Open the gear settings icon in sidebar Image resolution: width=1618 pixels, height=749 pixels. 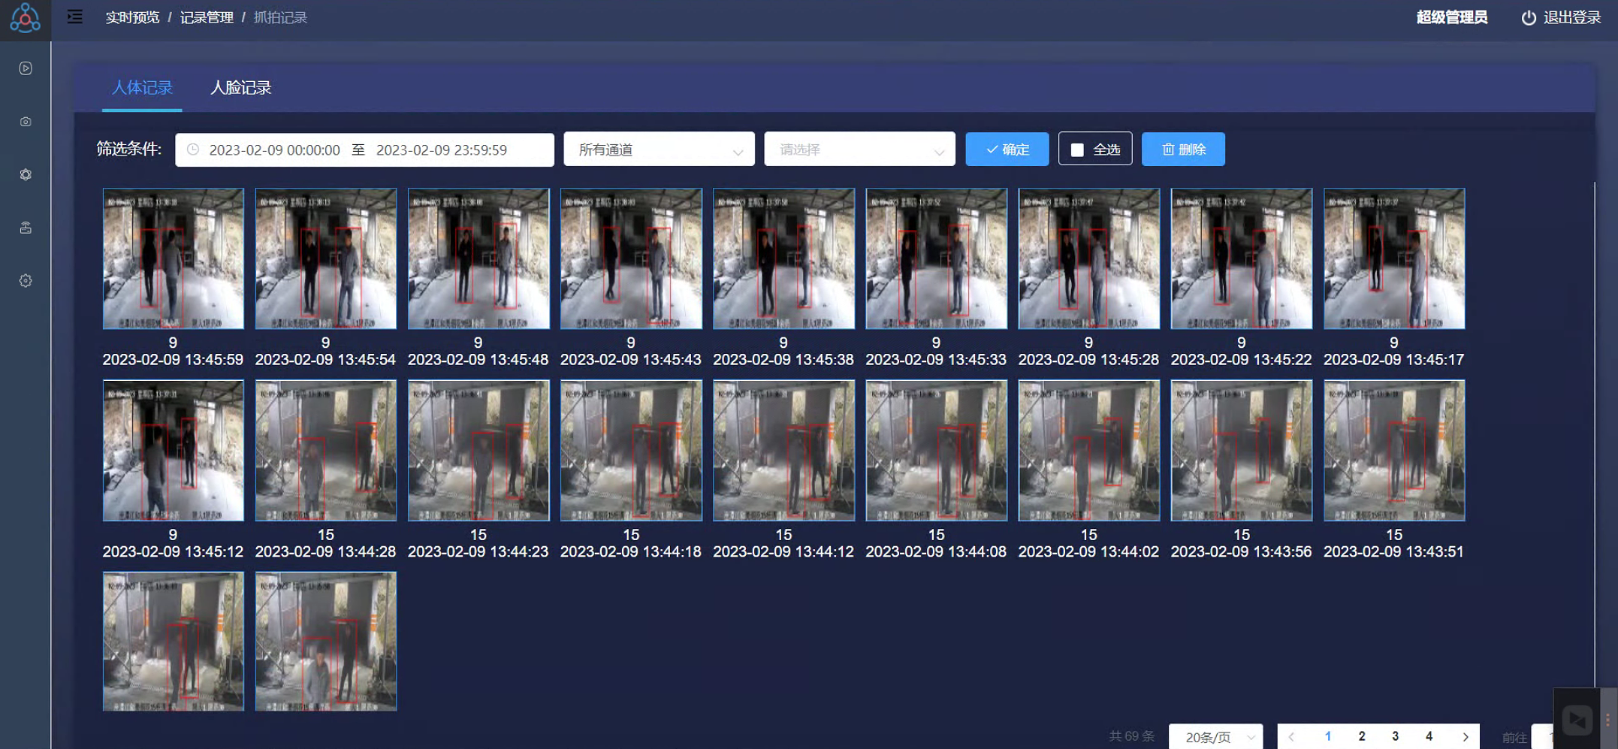(26, 281)
